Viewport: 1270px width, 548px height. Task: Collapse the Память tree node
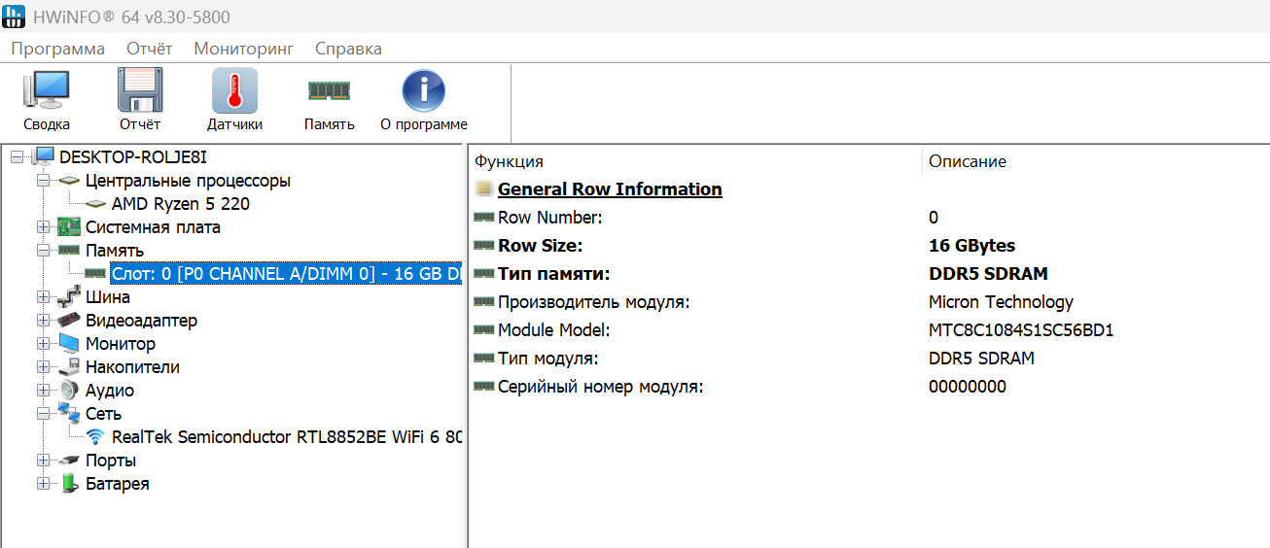[x=43, y=251]
